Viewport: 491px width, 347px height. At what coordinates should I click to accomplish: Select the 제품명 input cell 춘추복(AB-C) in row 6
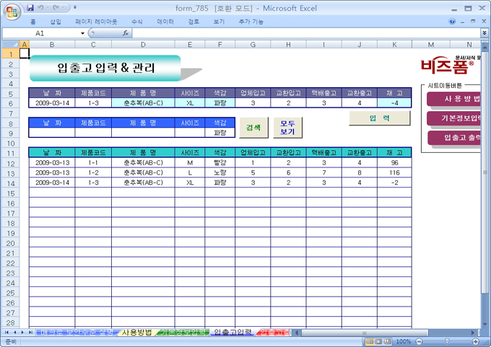point(143,103)
